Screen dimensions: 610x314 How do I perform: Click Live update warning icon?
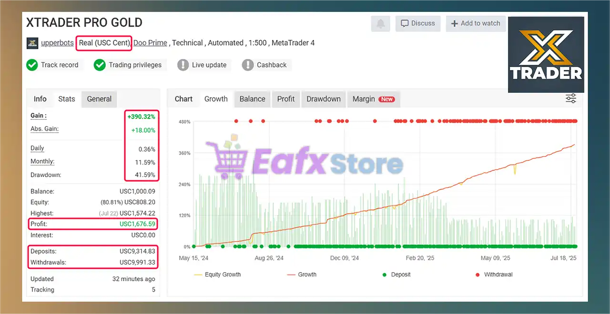(183, 65)
